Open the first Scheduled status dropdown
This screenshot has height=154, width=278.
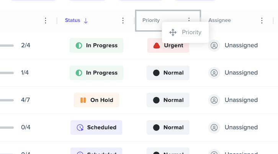(x=96, y=128)
